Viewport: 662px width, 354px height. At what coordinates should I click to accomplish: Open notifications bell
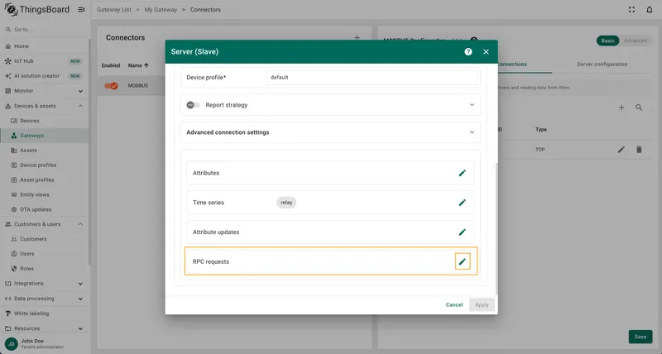650,10
